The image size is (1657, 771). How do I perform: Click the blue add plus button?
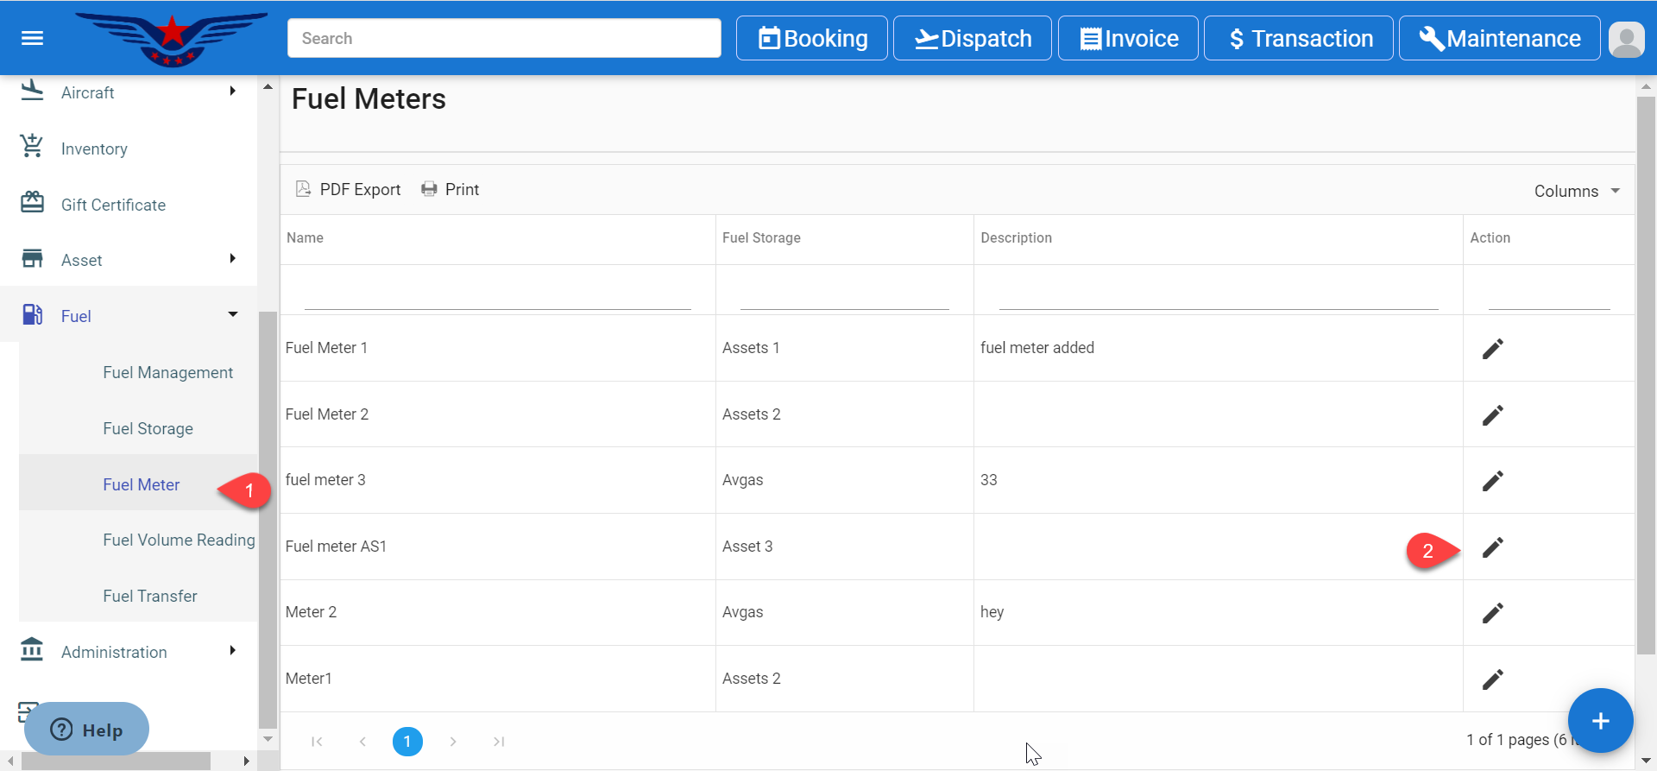click(x=1599, y=721)
